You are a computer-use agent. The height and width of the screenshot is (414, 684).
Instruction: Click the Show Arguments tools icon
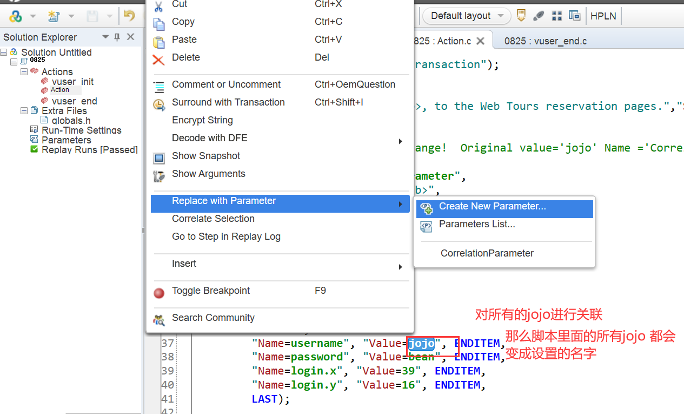pos(159,175)
